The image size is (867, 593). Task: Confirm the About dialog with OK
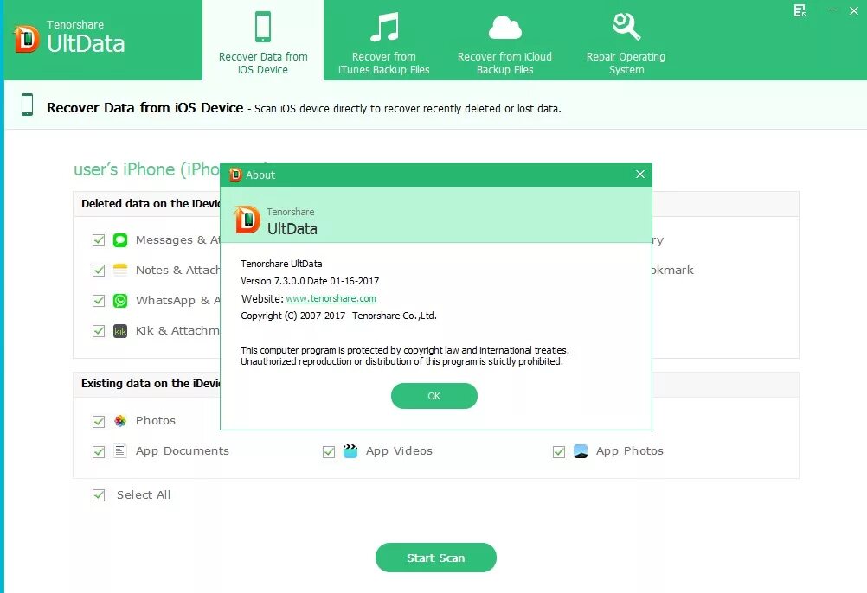click(x=434, y=396)
